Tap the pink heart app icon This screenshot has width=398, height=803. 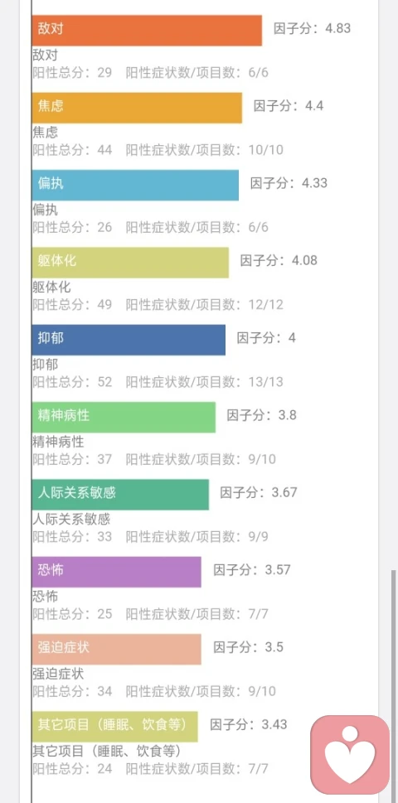coord(350,754)
